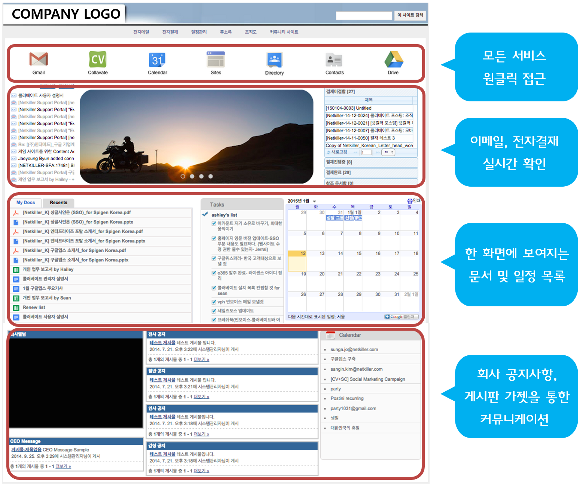Screen dimensions: 586x487
Task: Select the third slideshow dot indicator
Action: pos(201,176)
